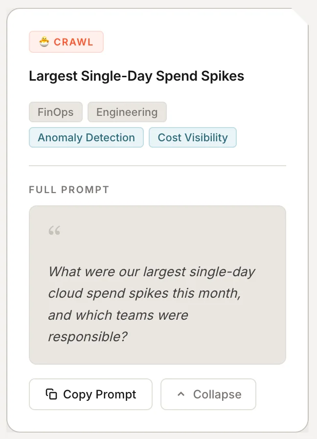Viewport: 317px width, 439px height.
Task: Expand the FULL PROMPT section header
Action: [68, 190]
